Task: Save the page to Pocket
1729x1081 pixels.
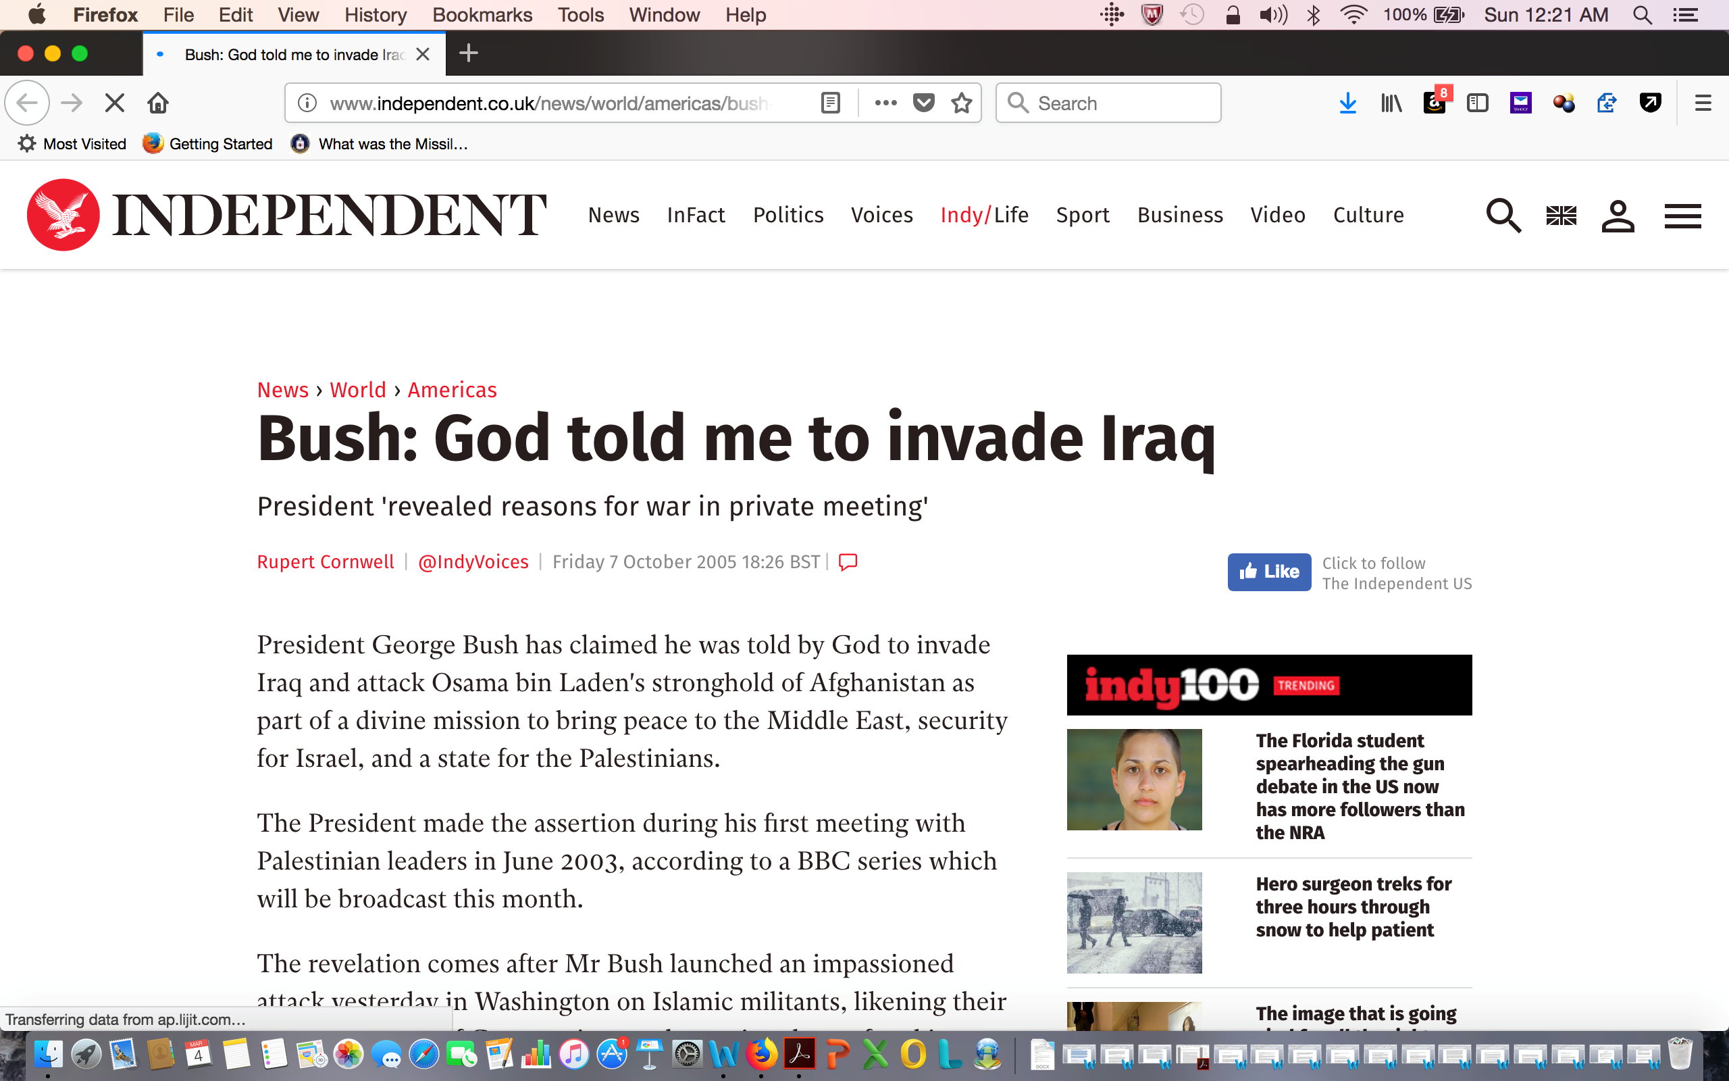Action: pyautogui.click(x=924, y=103)
